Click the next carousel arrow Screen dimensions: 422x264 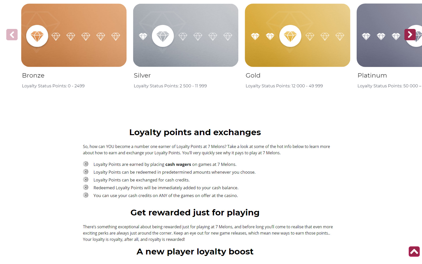coord(410,34)
